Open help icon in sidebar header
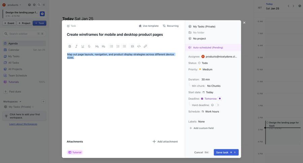 [x=29, y=5]
